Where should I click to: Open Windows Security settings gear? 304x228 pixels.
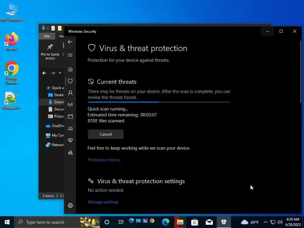[x=70, y=205]
